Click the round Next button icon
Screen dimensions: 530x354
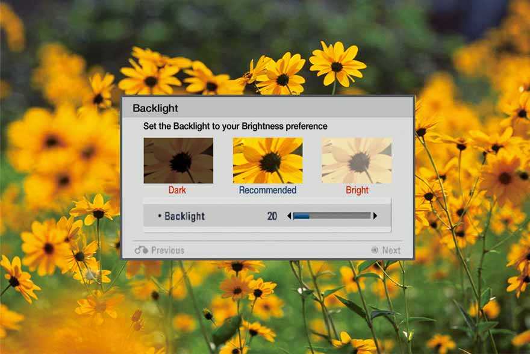click(x=375, y=250)
